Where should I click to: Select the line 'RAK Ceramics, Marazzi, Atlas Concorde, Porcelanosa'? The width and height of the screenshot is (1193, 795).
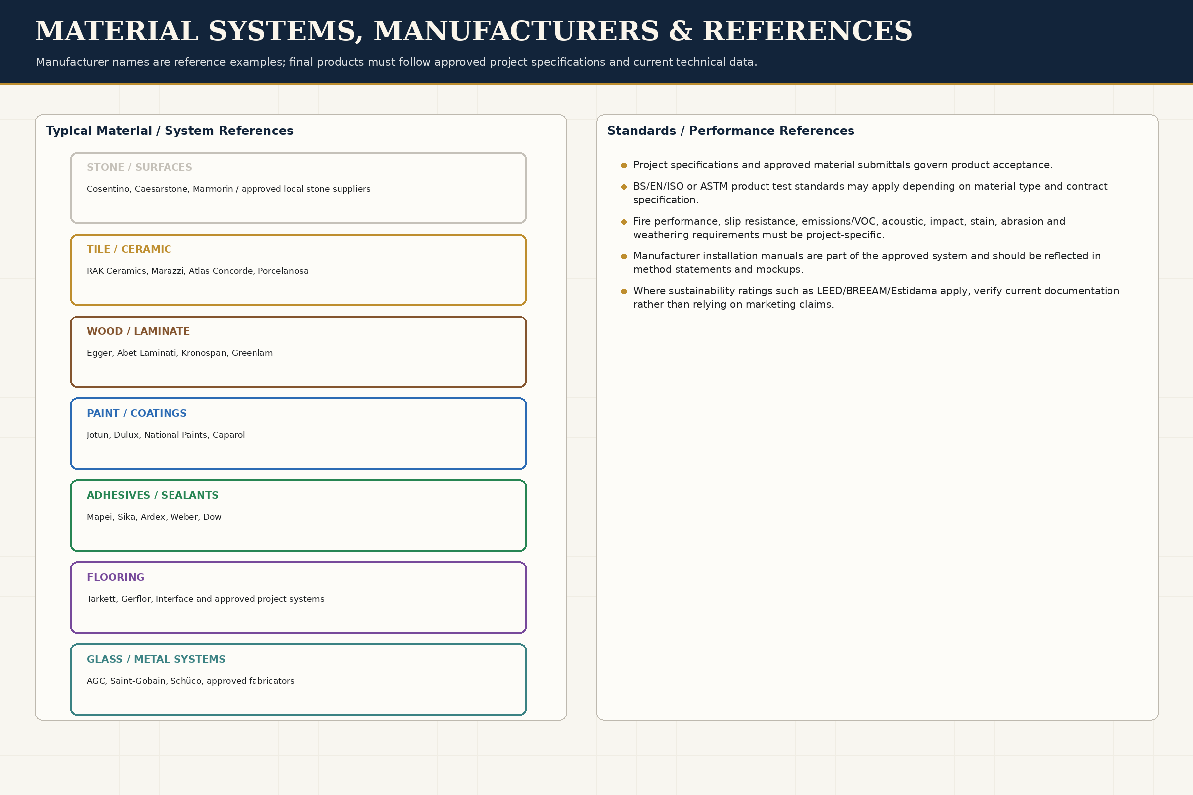coord(198,271)
